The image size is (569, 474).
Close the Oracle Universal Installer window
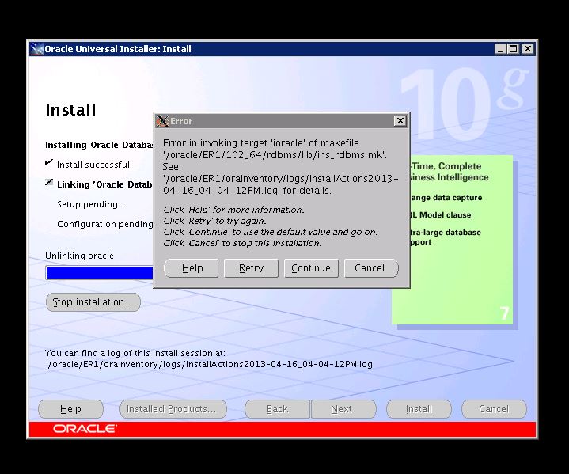(x=528, y=48)
